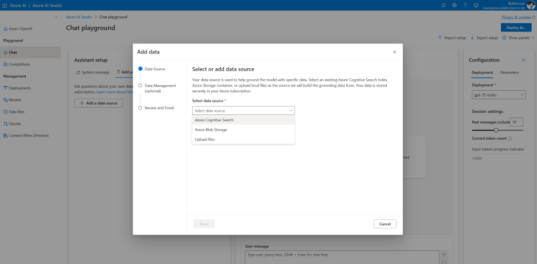Select the Data Source wizard step
This screenshot has height=264, width=537.
click(x=154, y=69)
